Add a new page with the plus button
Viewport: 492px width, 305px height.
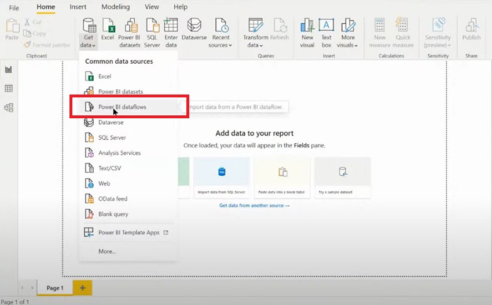[x=83, y=288]
